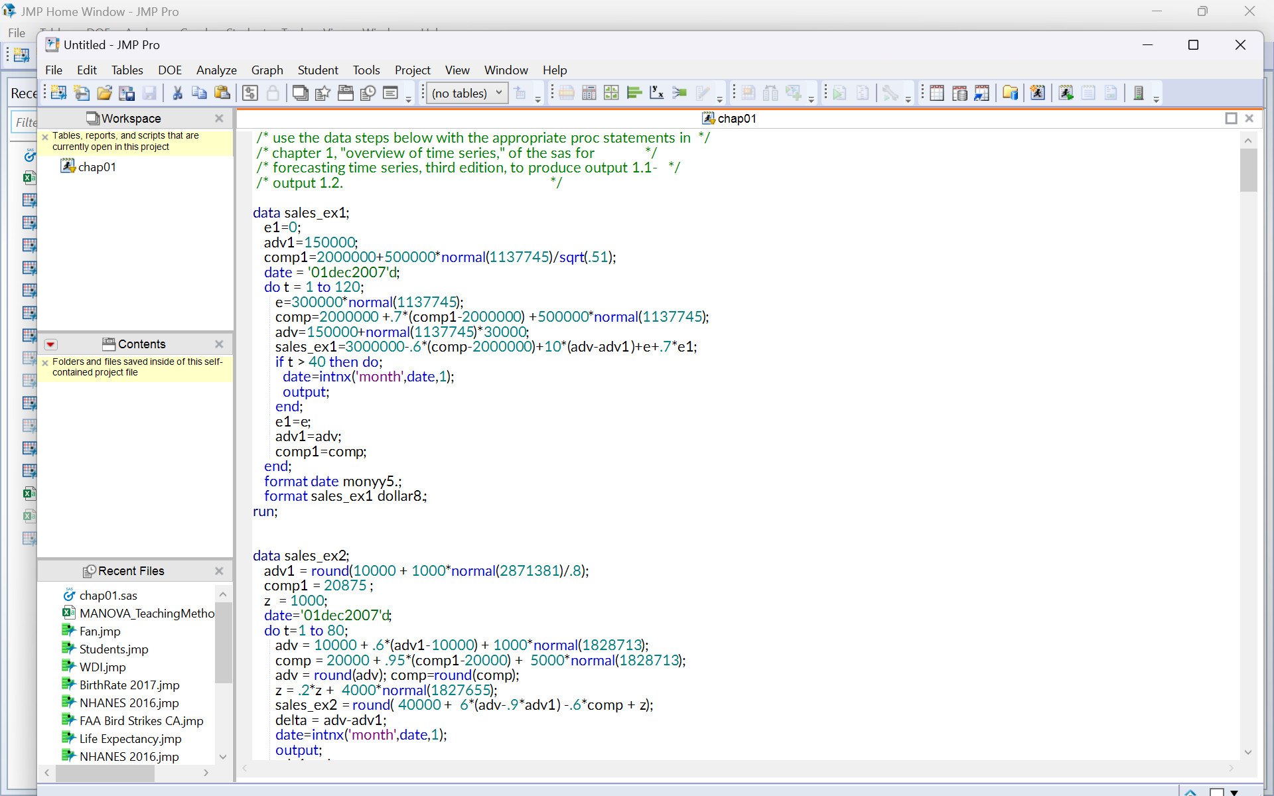Viewport: 1274px width, 796px height.
Task: Click the Open file folder icon
Action: [104, 93]
